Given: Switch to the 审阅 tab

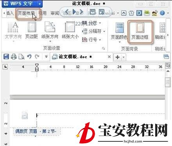Looking at the screenshot, I should point(55,13).
